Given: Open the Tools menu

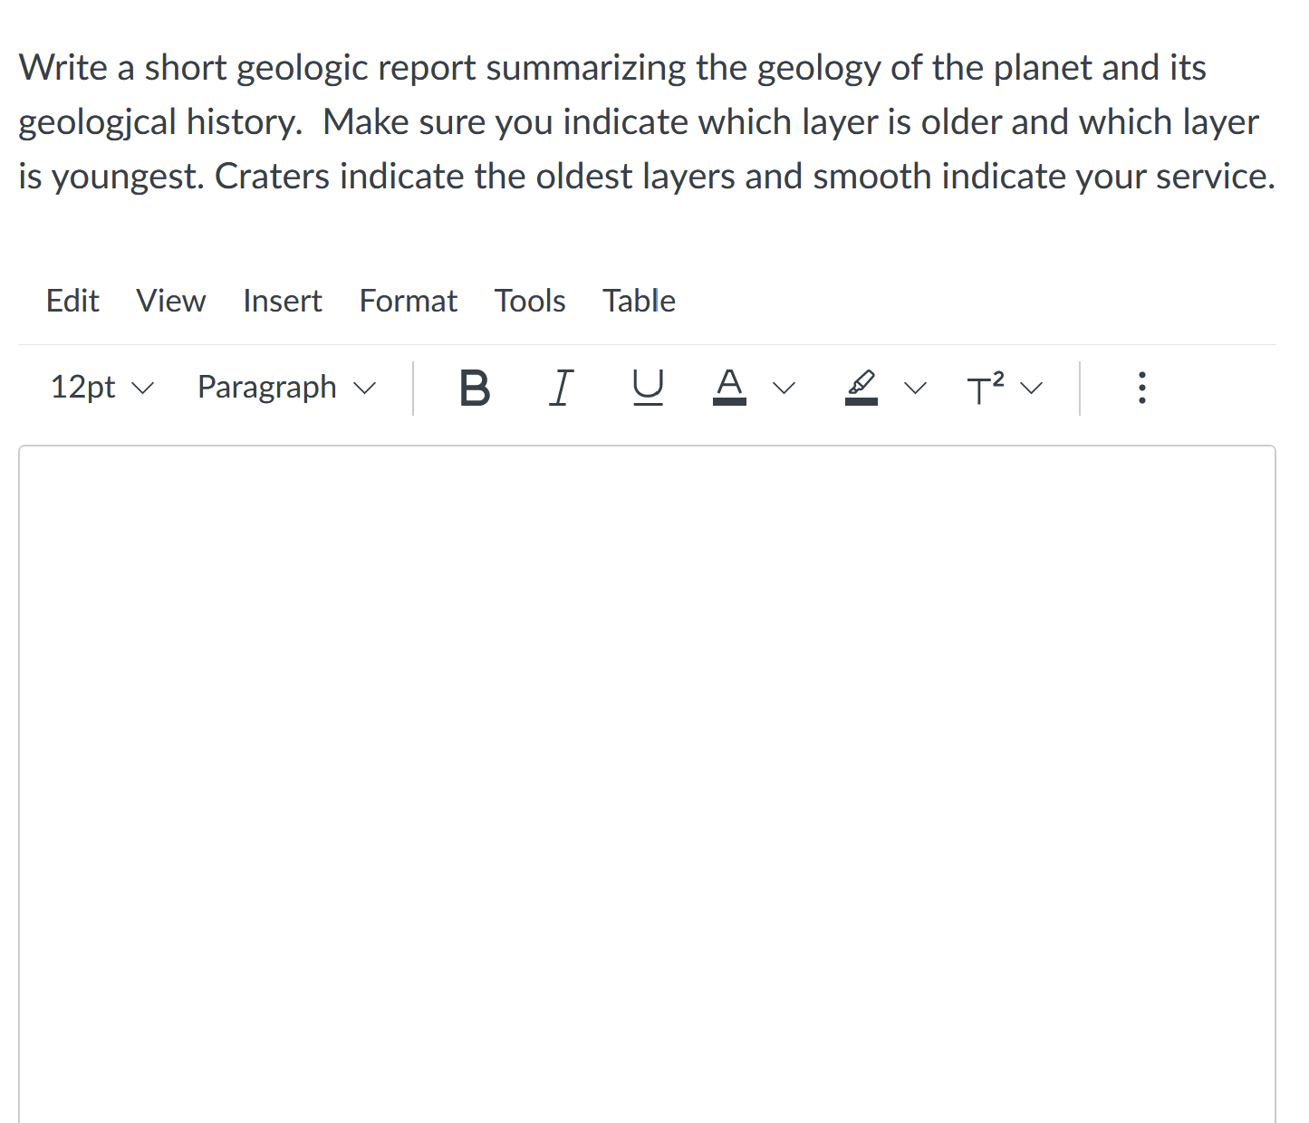Looking at the screenshot, I should 529,301.
